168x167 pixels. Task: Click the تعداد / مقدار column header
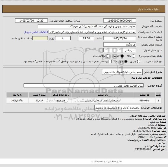coord(39,95)
